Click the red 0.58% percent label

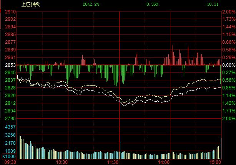[x=229, y=50]
